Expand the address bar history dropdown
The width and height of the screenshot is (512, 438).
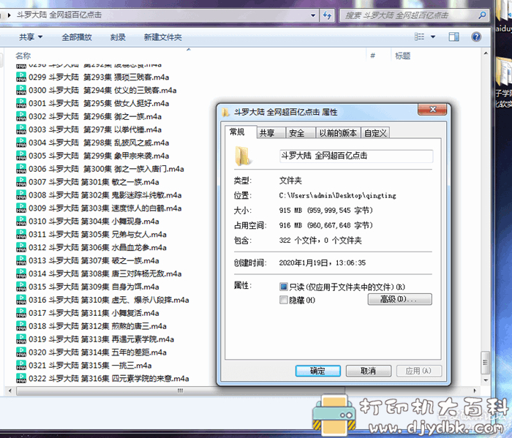click(313, 15)
